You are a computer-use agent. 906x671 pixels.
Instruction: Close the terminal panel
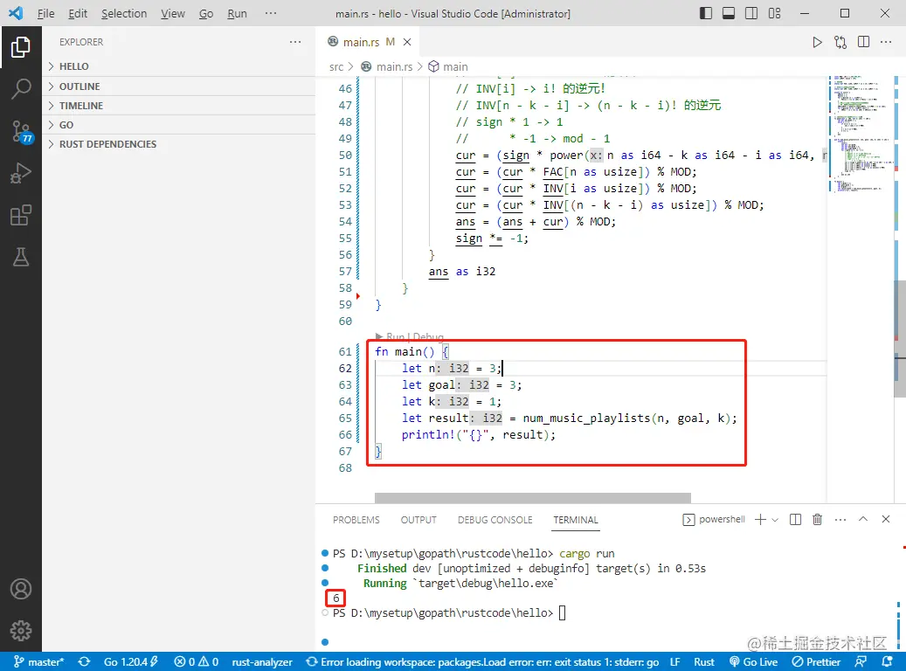pyautogui.click(x=885, y=519)
